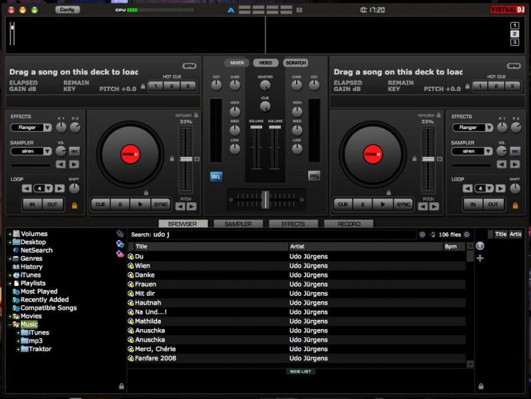Toggle left deck smart loop lock
The height and width of the screenshot is (399, 531).
tap(74, 205)
